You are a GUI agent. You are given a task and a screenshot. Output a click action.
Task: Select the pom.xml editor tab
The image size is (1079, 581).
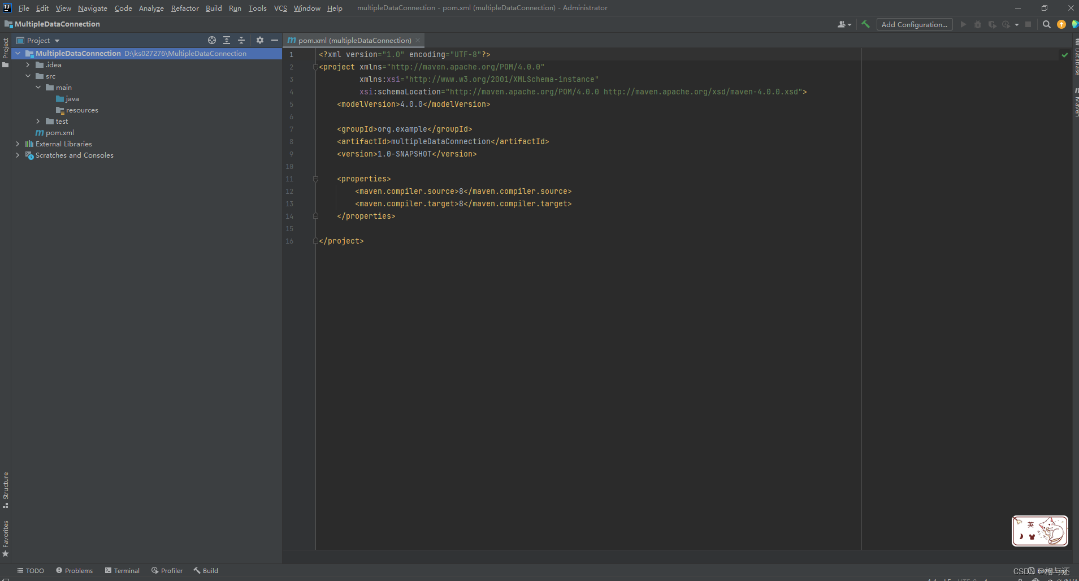point(354,40)
